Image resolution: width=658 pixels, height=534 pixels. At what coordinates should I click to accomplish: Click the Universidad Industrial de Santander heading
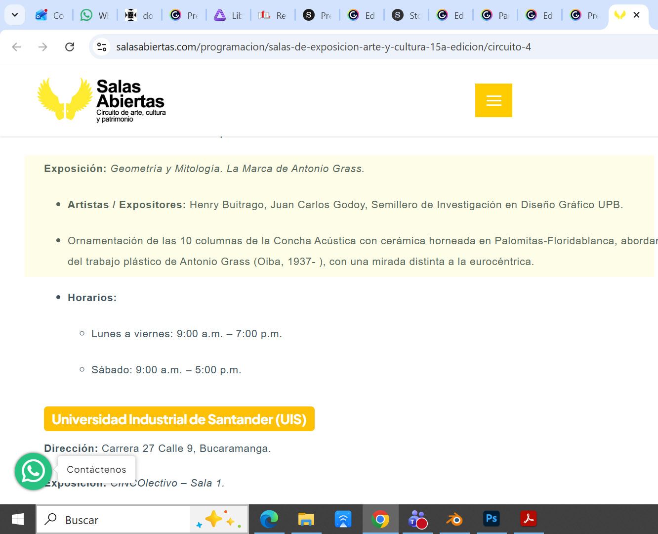click(179, 419)
